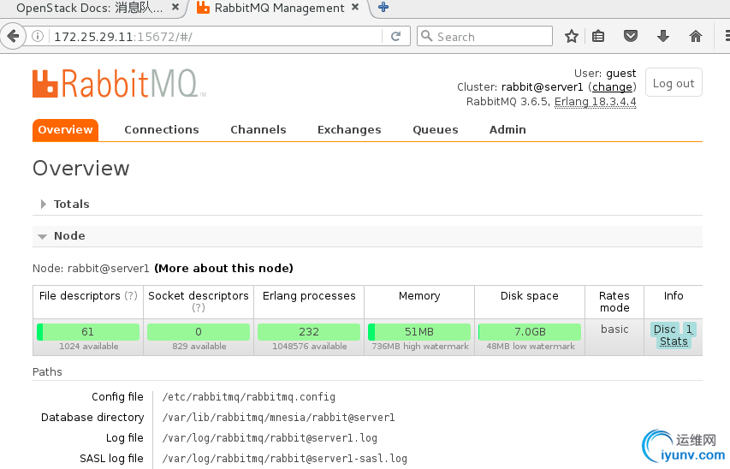The height and width of the screenshot is (469, 730).
Task: Click log file path rabbit@server1.log
Action: pyautogui.click(x=270, y=438)
